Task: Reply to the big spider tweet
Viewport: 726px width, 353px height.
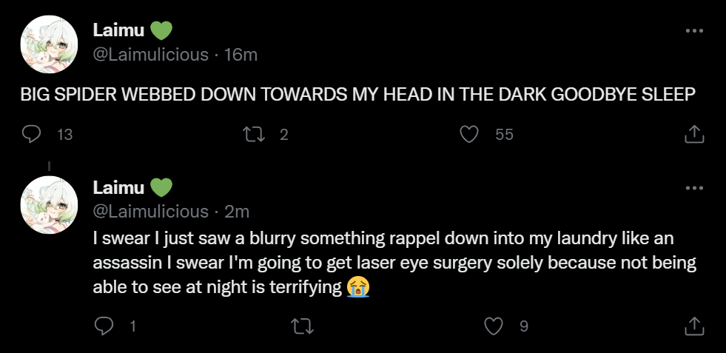Action: 31,134
